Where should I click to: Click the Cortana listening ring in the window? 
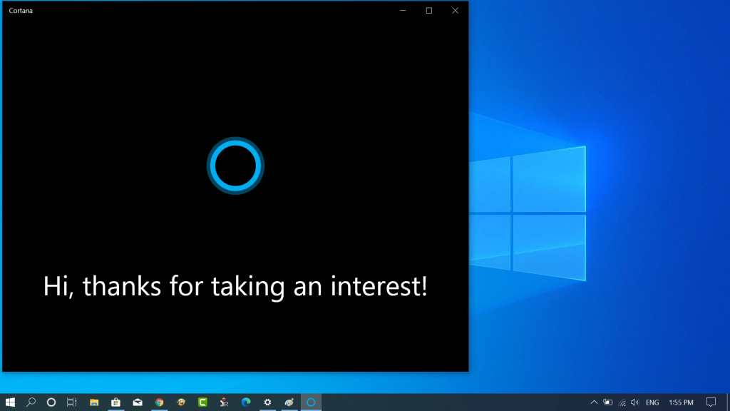(235, 166)
